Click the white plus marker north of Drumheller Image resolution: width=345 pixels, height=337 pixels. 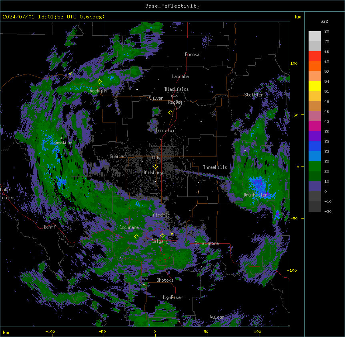pyautogui.click(x=245, y=150)
